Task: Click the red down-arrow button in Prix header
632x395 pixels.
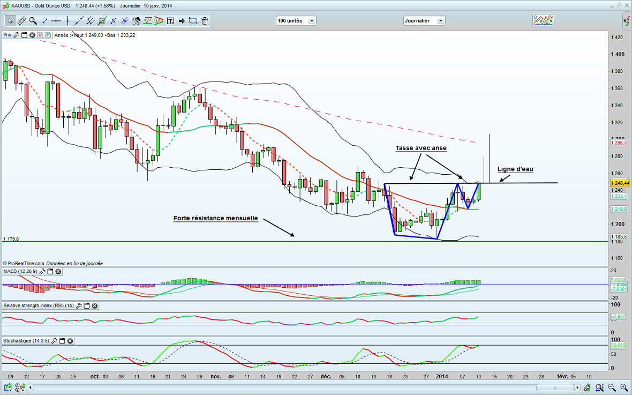Action: pos(40,35)
